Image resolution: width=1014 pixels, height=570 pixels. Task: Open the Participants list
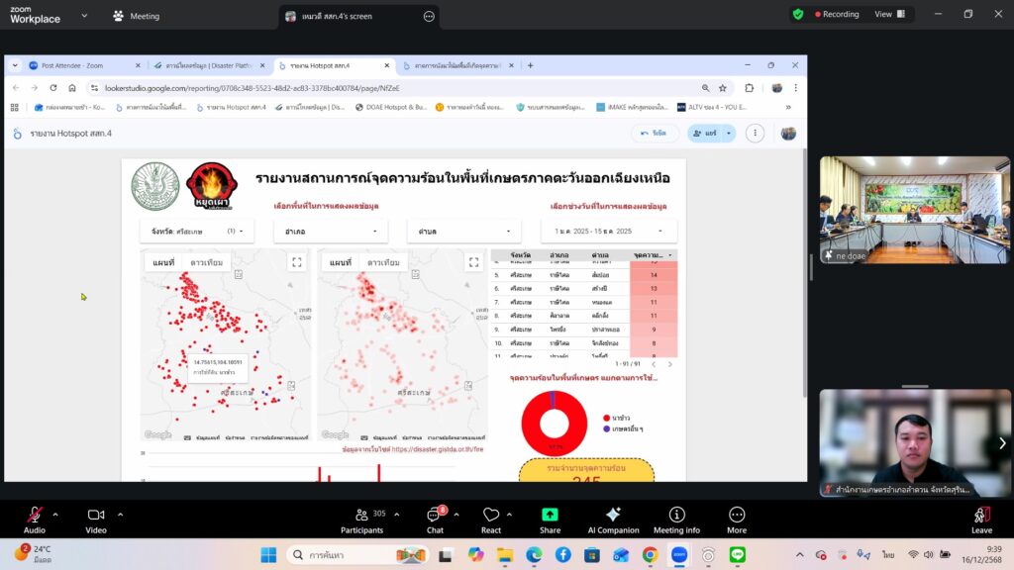pos(361,516)
